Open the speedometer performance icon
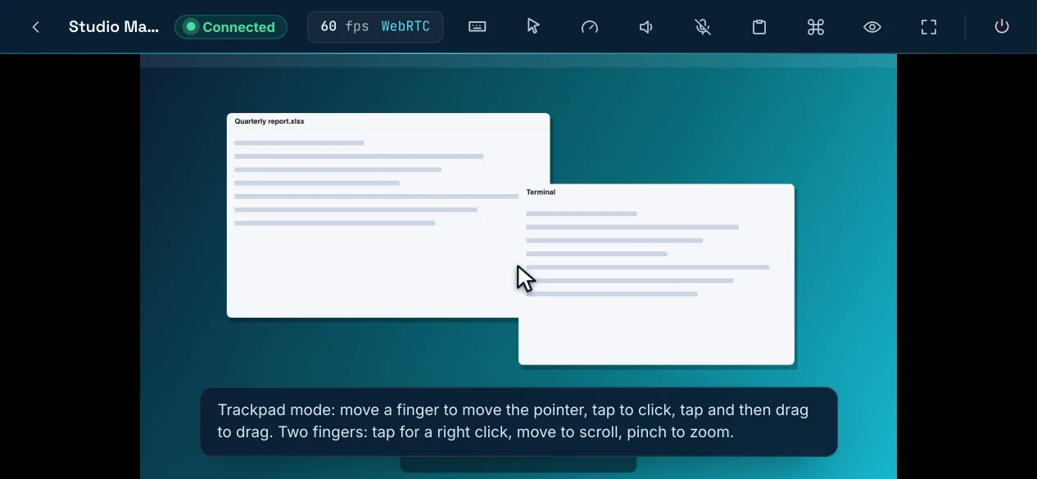The height and width of the screenshot is (479, 1037). click(590, 27)
